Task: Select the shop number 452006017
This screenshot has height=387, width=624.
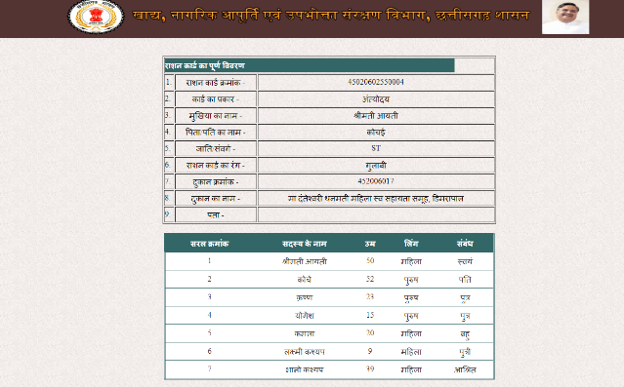Action: tap(376, 181)
